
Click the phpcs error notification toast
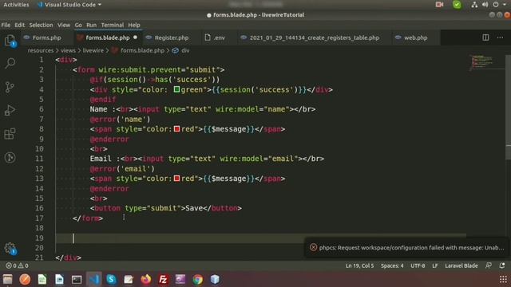[406, 248]
